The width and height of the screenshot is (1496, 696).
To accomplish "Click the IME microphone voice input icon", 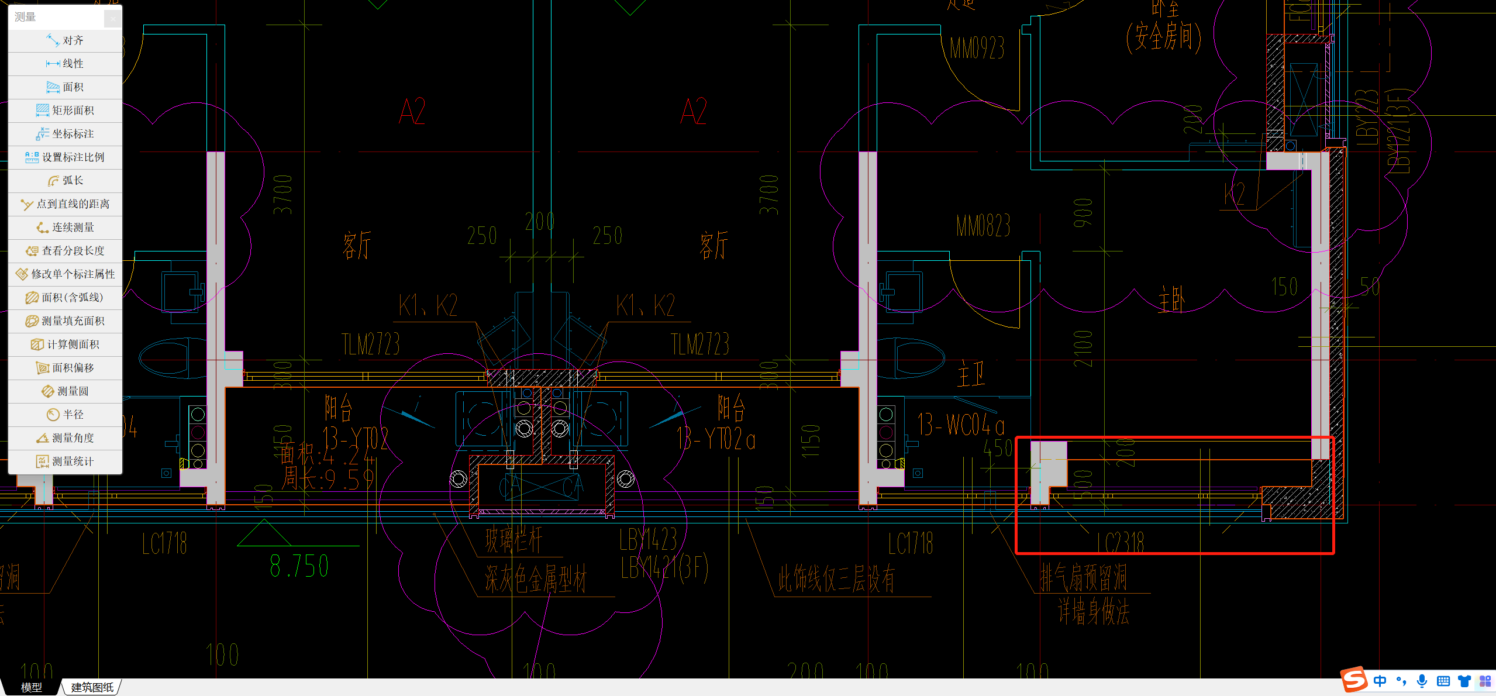I will (x=1422, y=681).
